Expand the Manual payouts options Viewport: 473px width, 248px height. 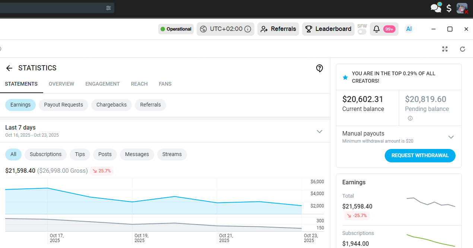[x=451, y=137]
